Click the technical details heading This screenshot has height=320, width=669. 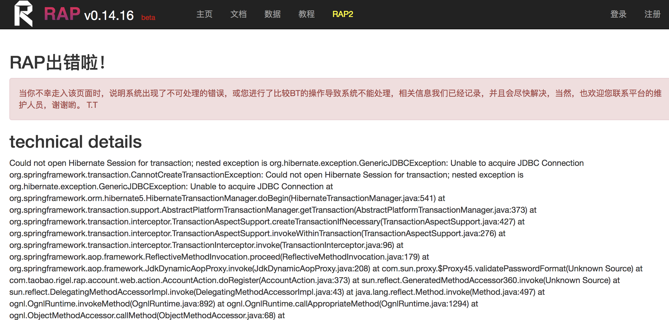click(76, 142)
